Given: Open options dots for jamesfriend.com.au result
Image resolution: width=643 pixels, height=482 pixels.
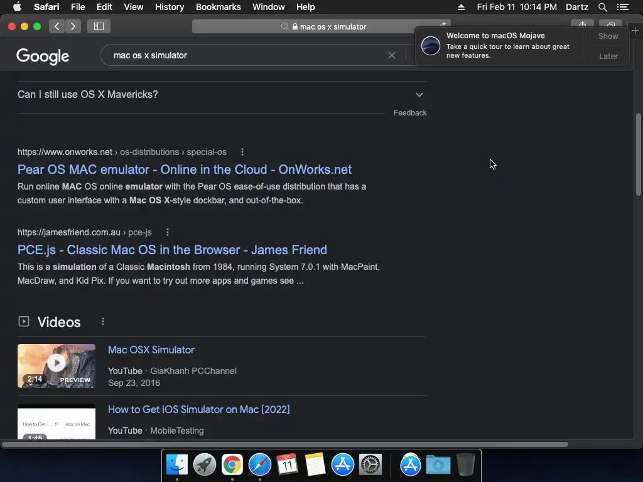Looking at the screenshot, I should pos(167,232).
